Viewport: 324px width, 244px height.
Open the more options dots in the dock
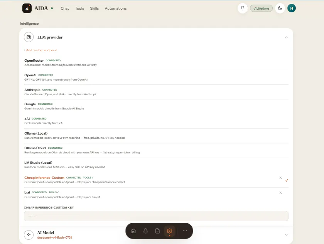185,231
